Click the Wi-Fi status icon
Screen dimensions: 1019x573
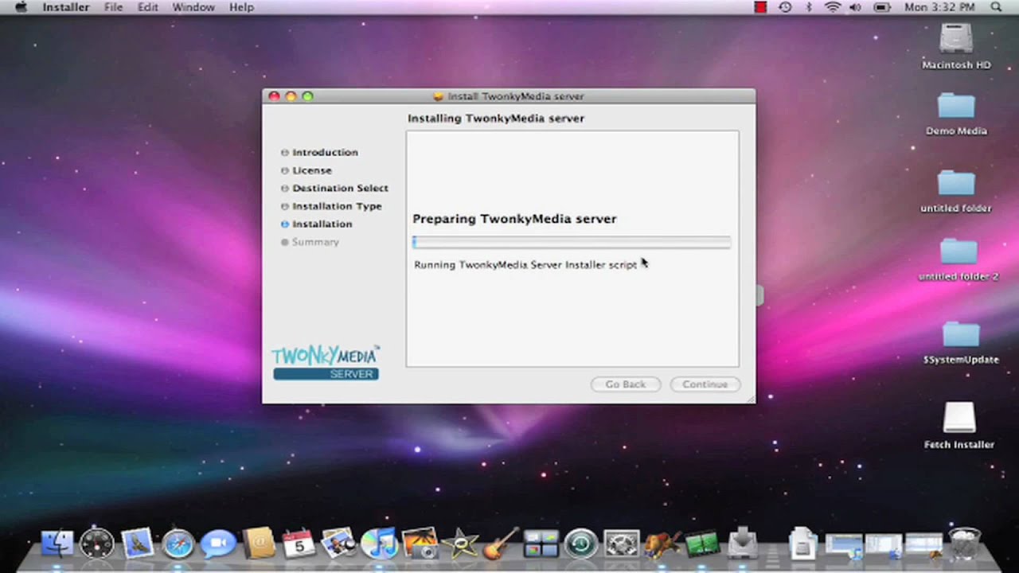[x=833, y=7]
